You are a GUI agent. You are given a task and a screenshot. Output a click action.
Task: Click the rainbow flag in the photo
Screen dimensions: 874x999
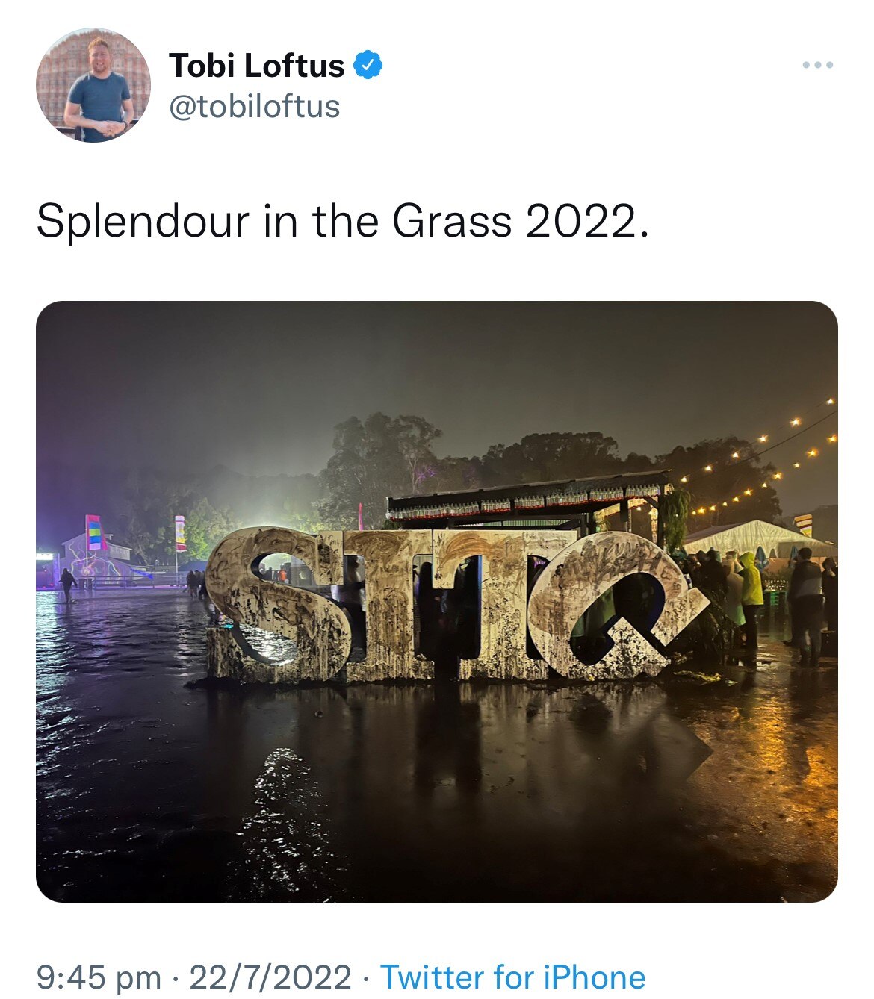[x=93, y=532]
